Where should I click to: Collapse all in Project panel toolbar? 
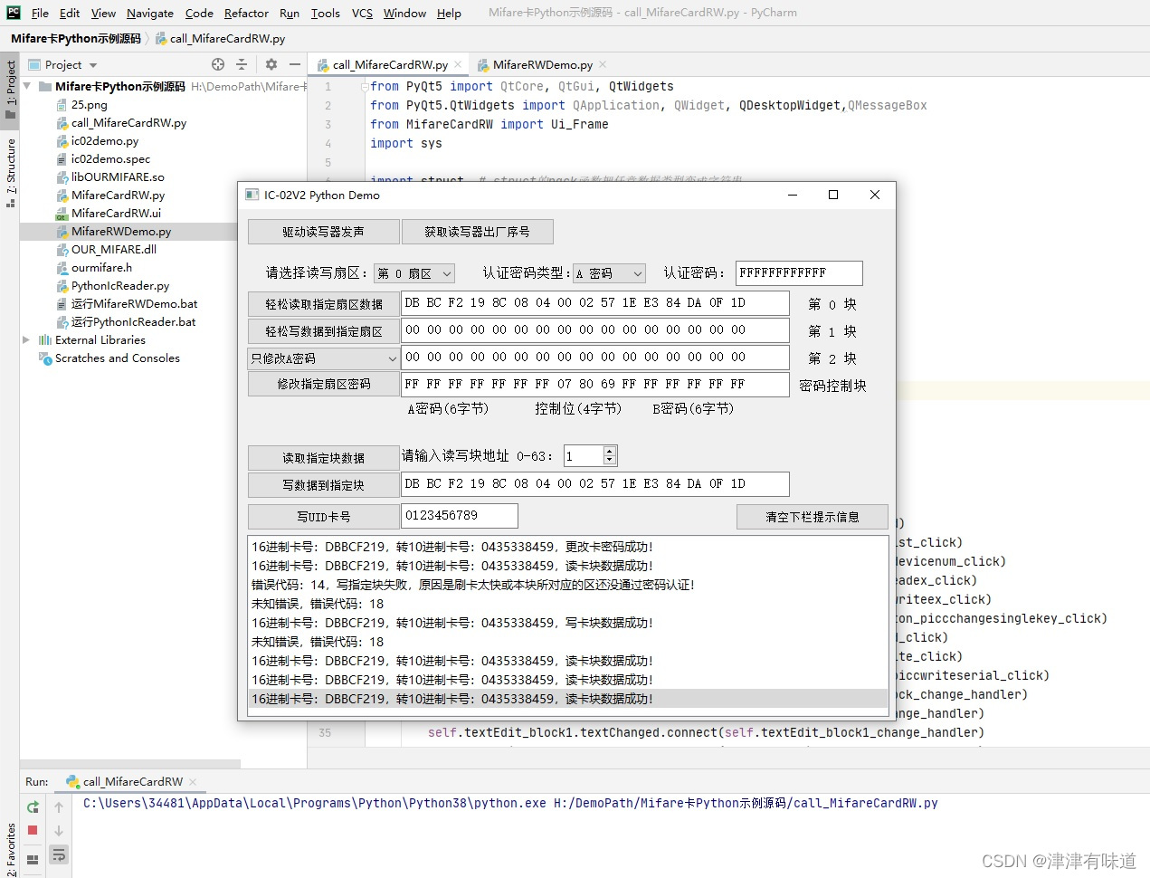coord(242,64)
